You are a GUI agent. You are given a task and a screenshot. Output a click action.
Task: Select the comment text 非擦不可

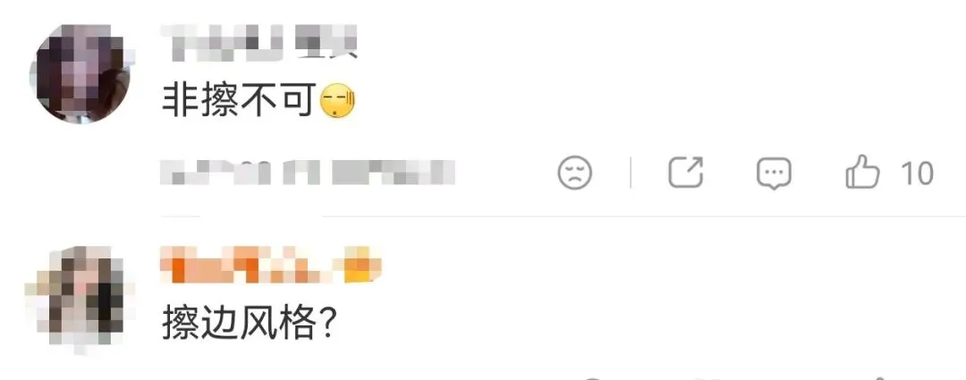pos(240,102)
